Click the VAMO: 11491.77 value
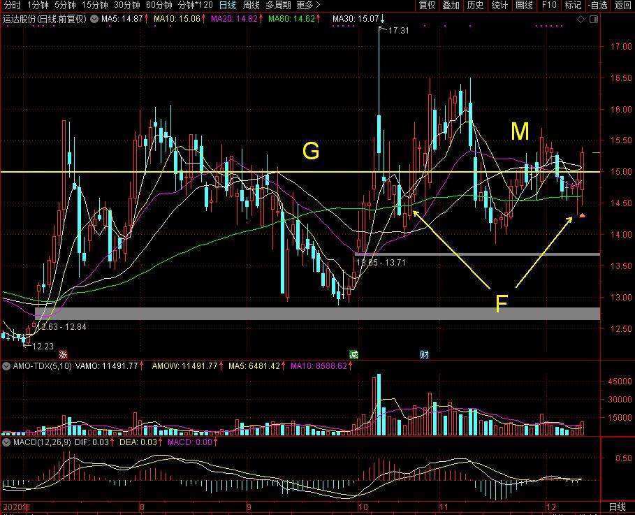The height and width of the screenshot is (515, 635). coord(107,366)
